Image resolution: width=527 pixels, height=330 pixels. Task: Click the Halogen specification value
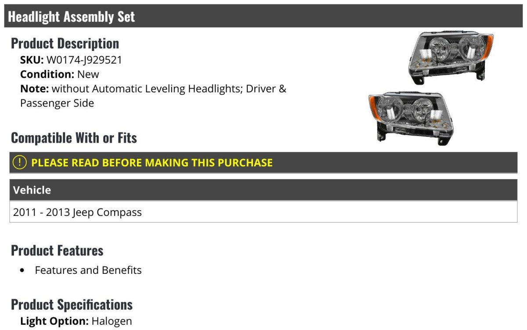[112, 321]
